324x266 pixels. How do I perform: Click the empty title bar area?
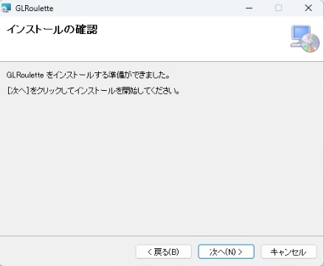pyautogui.click(x=148, y=8)
